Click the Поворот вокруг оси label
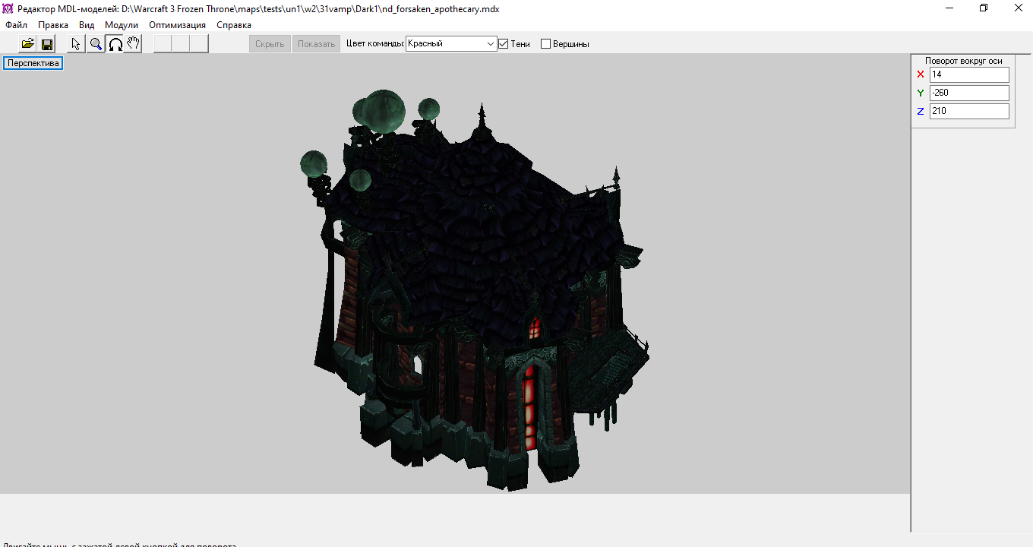 point(964,61)
